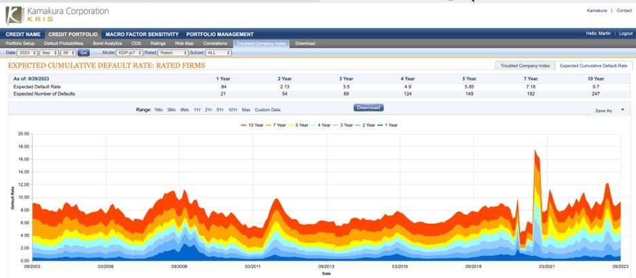The width and height of the screenshot is (636, 278).
Task: Toggle the 3 Year legend series
Action: coord(343,125)
